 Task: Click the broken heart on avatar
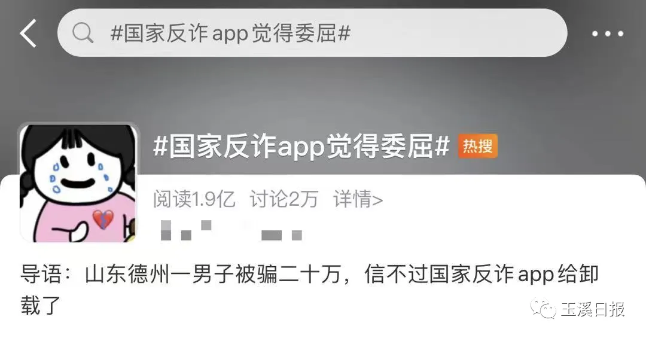pyautogui.click(x=103, y=219)
